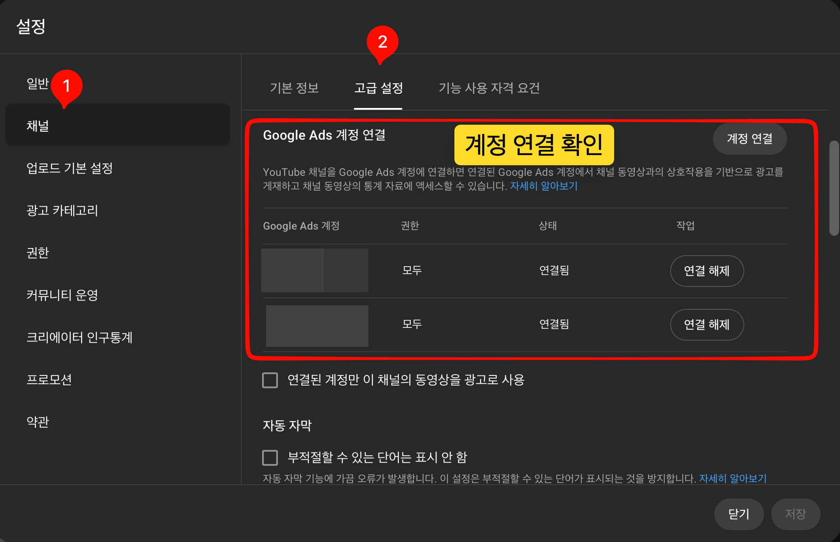
Task: Click the 계정 연결 button
Action: (750, 139)
